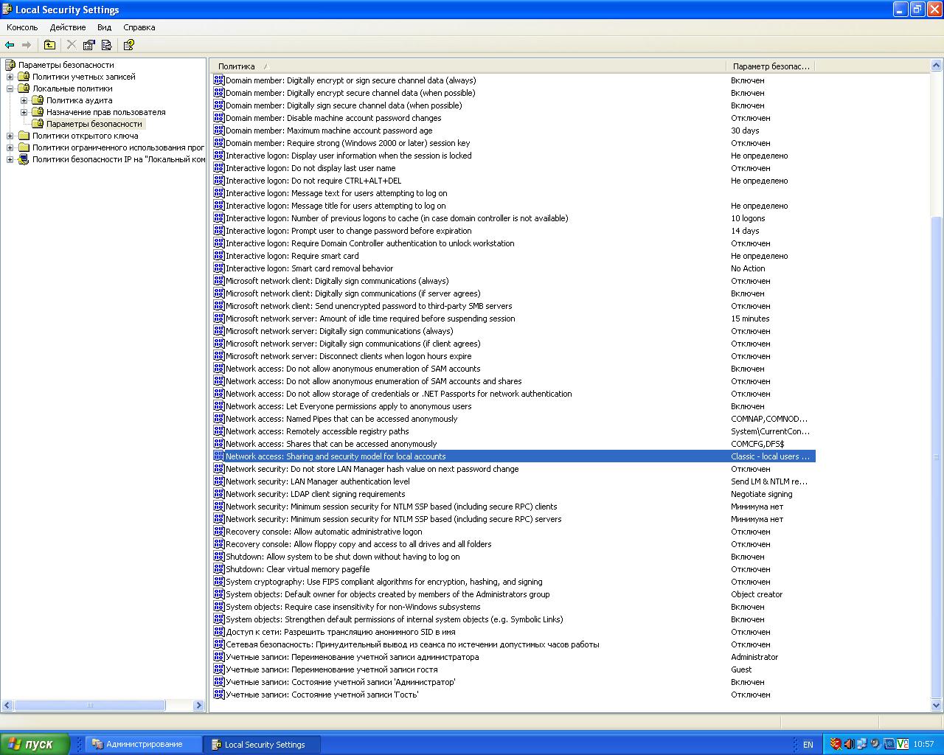
Task: Click the 'пуск' Start button
Action: 35,744
